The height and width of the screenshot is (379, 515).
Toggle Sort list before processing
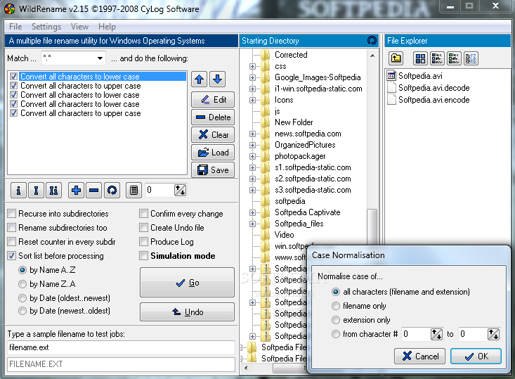(x=12, y=256)
